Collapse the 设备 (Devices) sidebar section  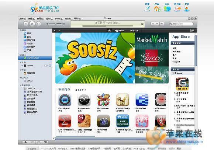[20, 62]
